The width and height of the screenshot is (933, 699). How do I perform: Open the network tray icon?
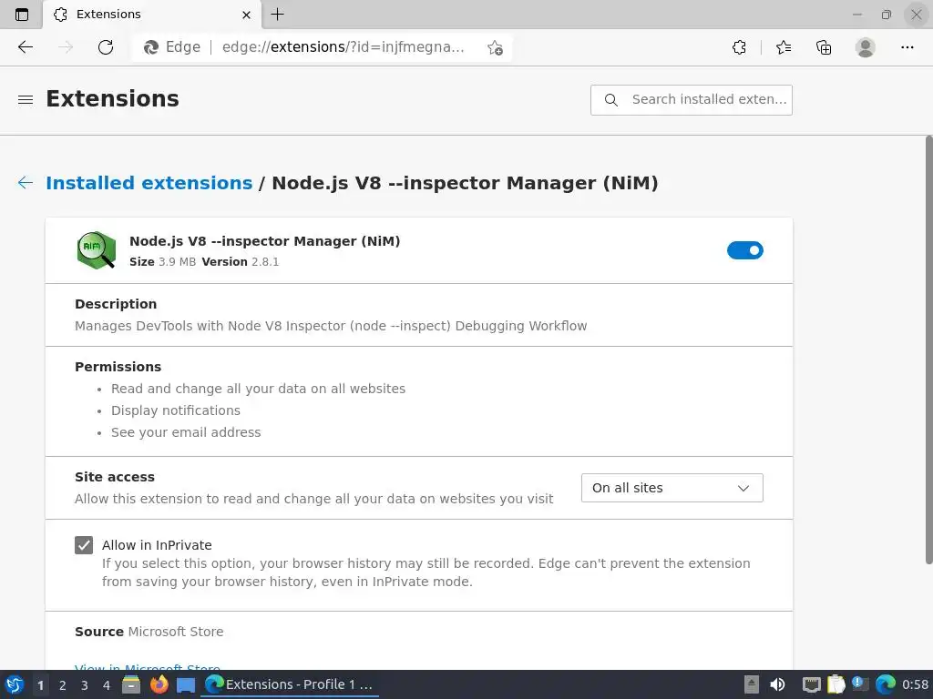pos(811,685)
